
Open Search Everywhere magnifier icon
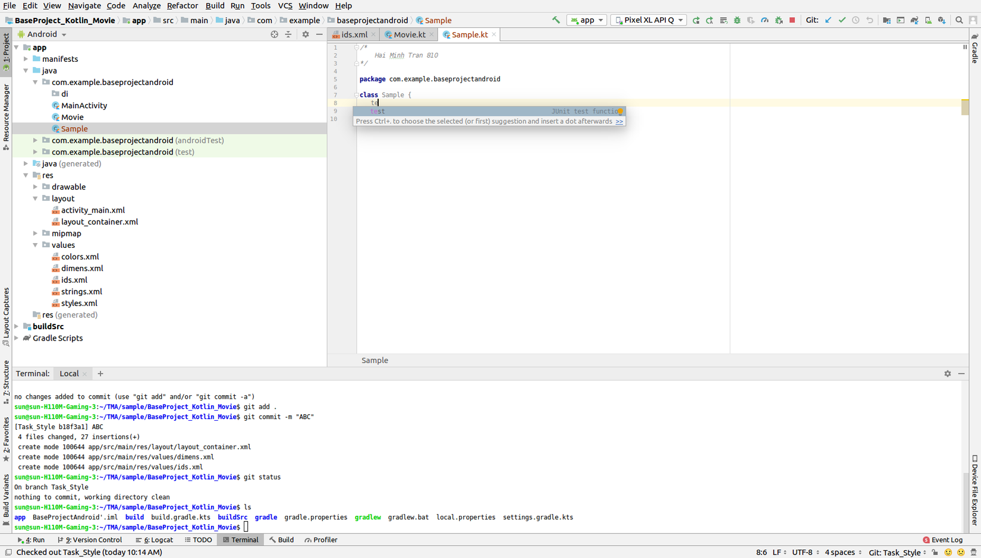(x=959, y=20)
